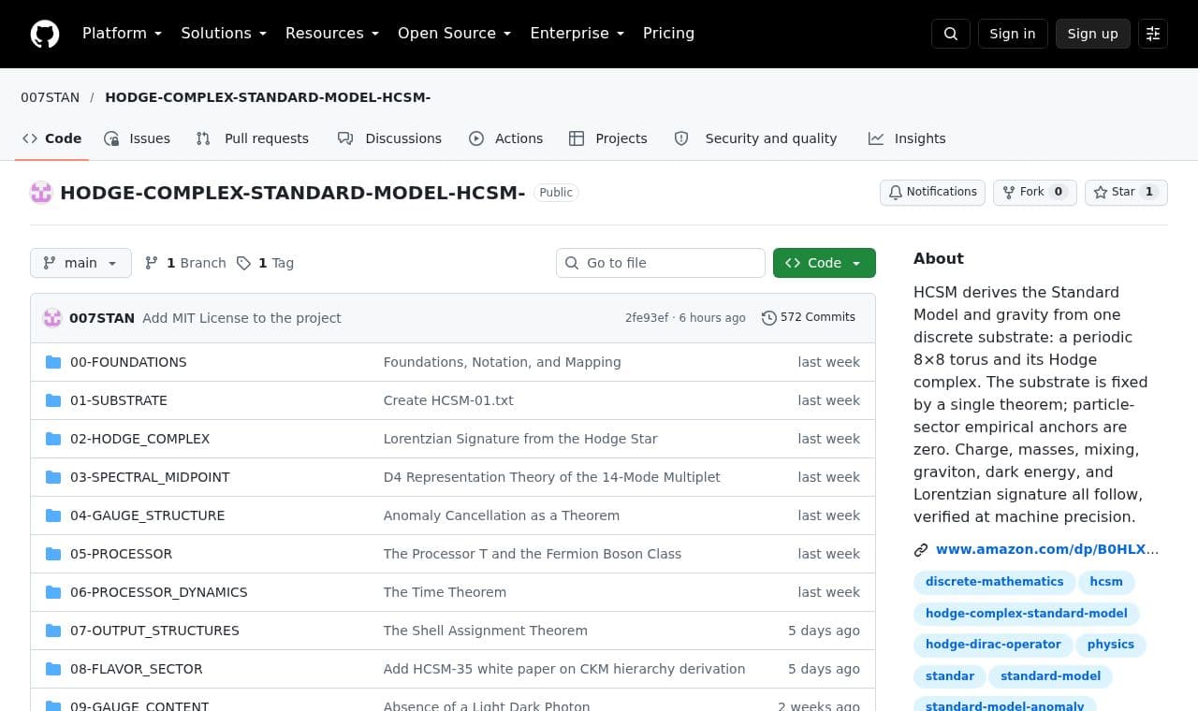
Task: Expand the Resources menu
Action: [332, 34]
